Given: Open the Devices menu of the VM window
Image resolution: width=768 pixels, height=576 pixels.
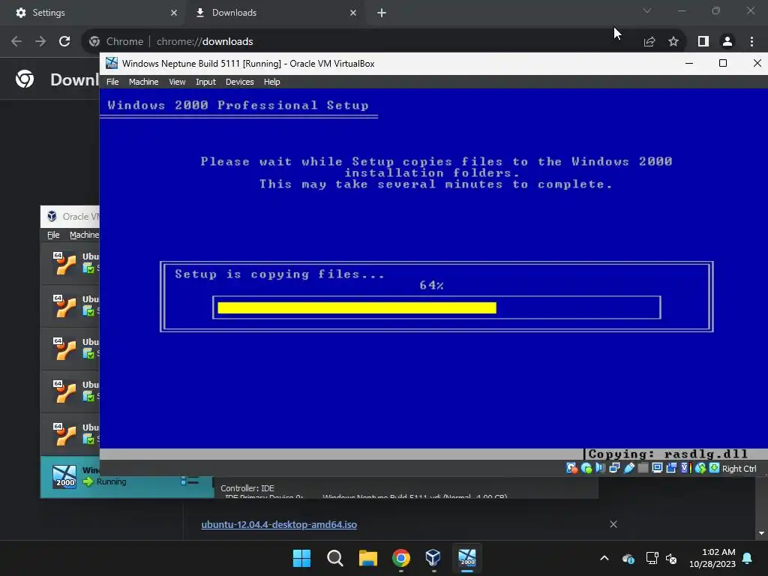Looking at the screenshot, I should tap(239, 82).
